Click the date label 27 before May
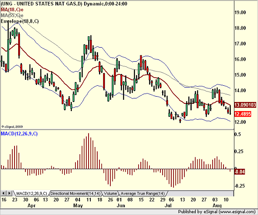 67,200
